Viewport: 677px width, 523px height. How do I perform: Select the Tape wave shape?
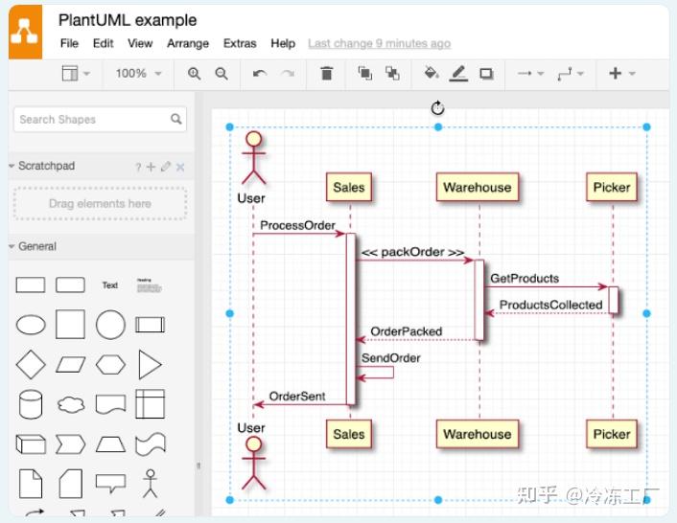[151, 444]
